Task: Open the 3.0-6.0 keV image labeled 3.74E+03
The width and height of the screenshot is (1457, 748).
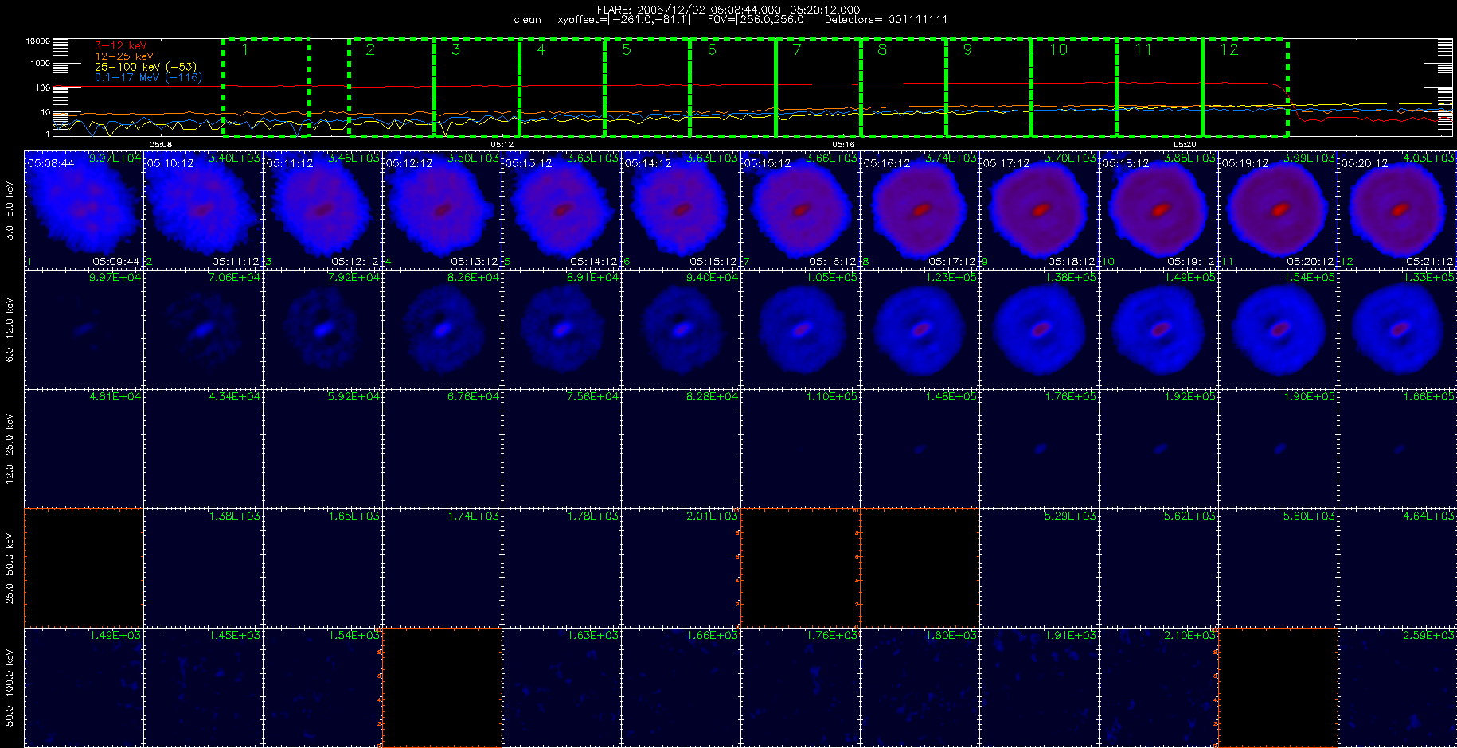Action: coord(920,210)
